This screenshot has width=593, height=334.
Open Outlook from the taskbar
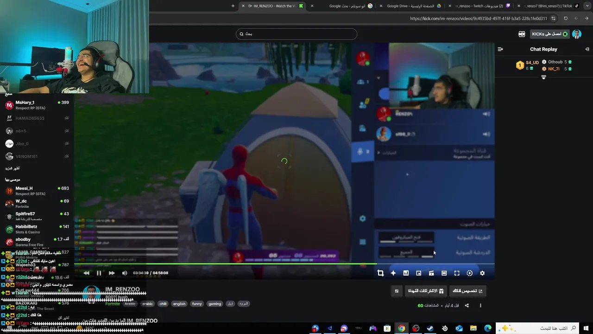[x=459, y=328]
